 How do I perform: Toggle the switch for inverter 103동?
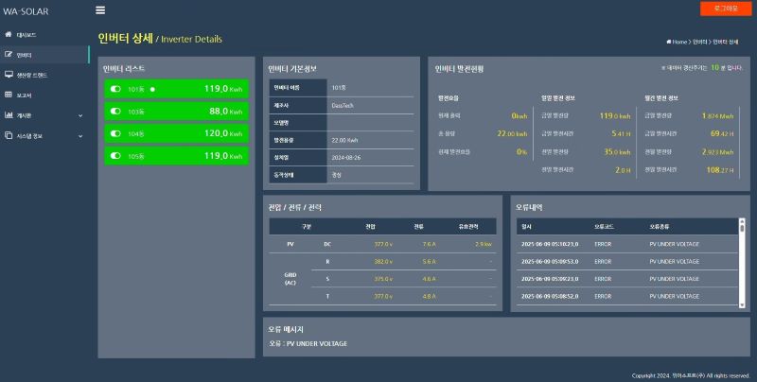pyautogui.click(x=115, y=112)
